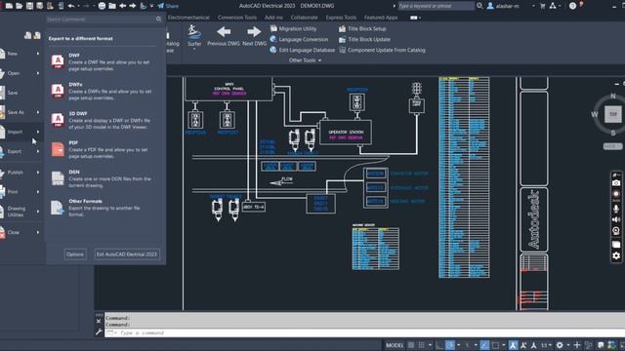Expand the Drawing Utilities submenu arrow
The image size is (625, 351).
pyautogui.click(x=38, y=212)
